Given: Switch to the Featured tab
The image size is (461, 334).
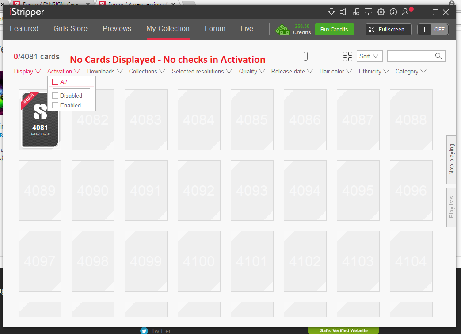Looking at the screenshot, I should click(24, 29).
